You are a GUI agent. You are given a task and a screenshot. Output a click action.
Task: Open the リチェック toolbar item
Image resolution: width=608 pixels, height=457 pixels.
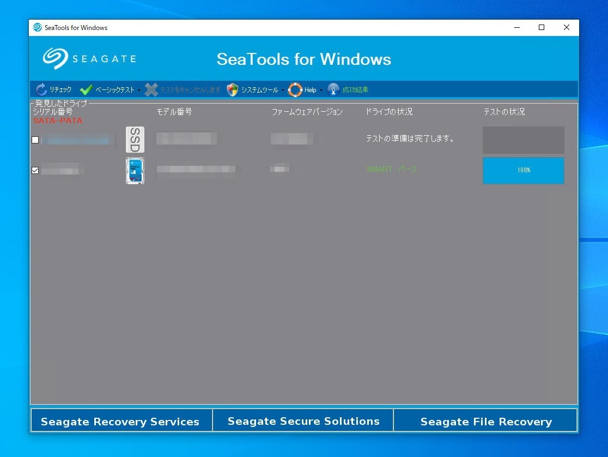tap(60, 90)
